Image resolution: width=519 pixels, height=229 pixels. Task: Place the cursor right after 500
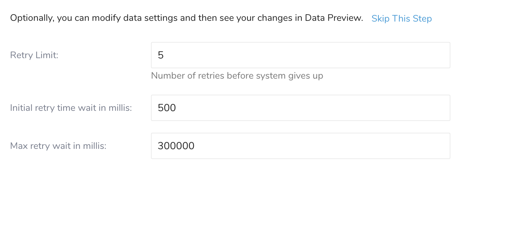[177, 108]
